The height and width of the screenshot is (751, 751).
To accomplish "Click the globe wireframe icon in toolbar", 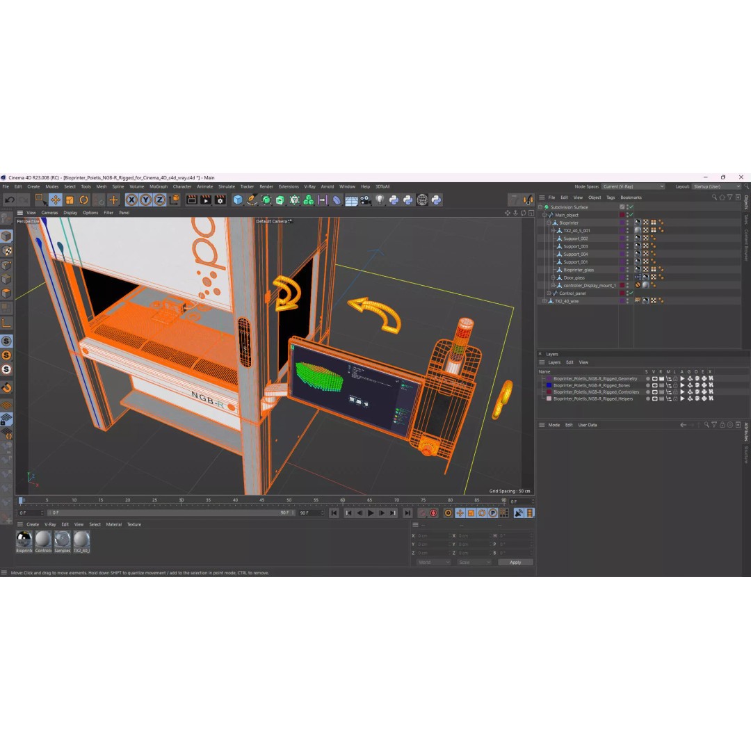I will pos(422,200).
